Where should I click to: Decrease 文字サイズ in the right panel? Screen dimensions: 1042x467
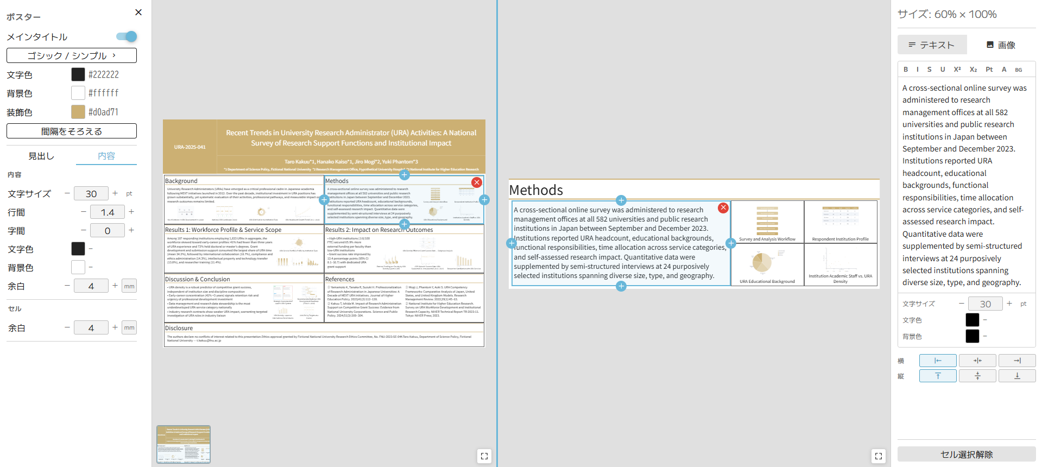tap(962, 304)
